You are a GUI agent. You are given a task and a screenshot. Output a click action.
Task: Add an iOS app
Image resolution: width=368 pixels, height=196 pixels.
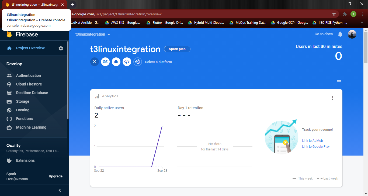pos(105,62)
